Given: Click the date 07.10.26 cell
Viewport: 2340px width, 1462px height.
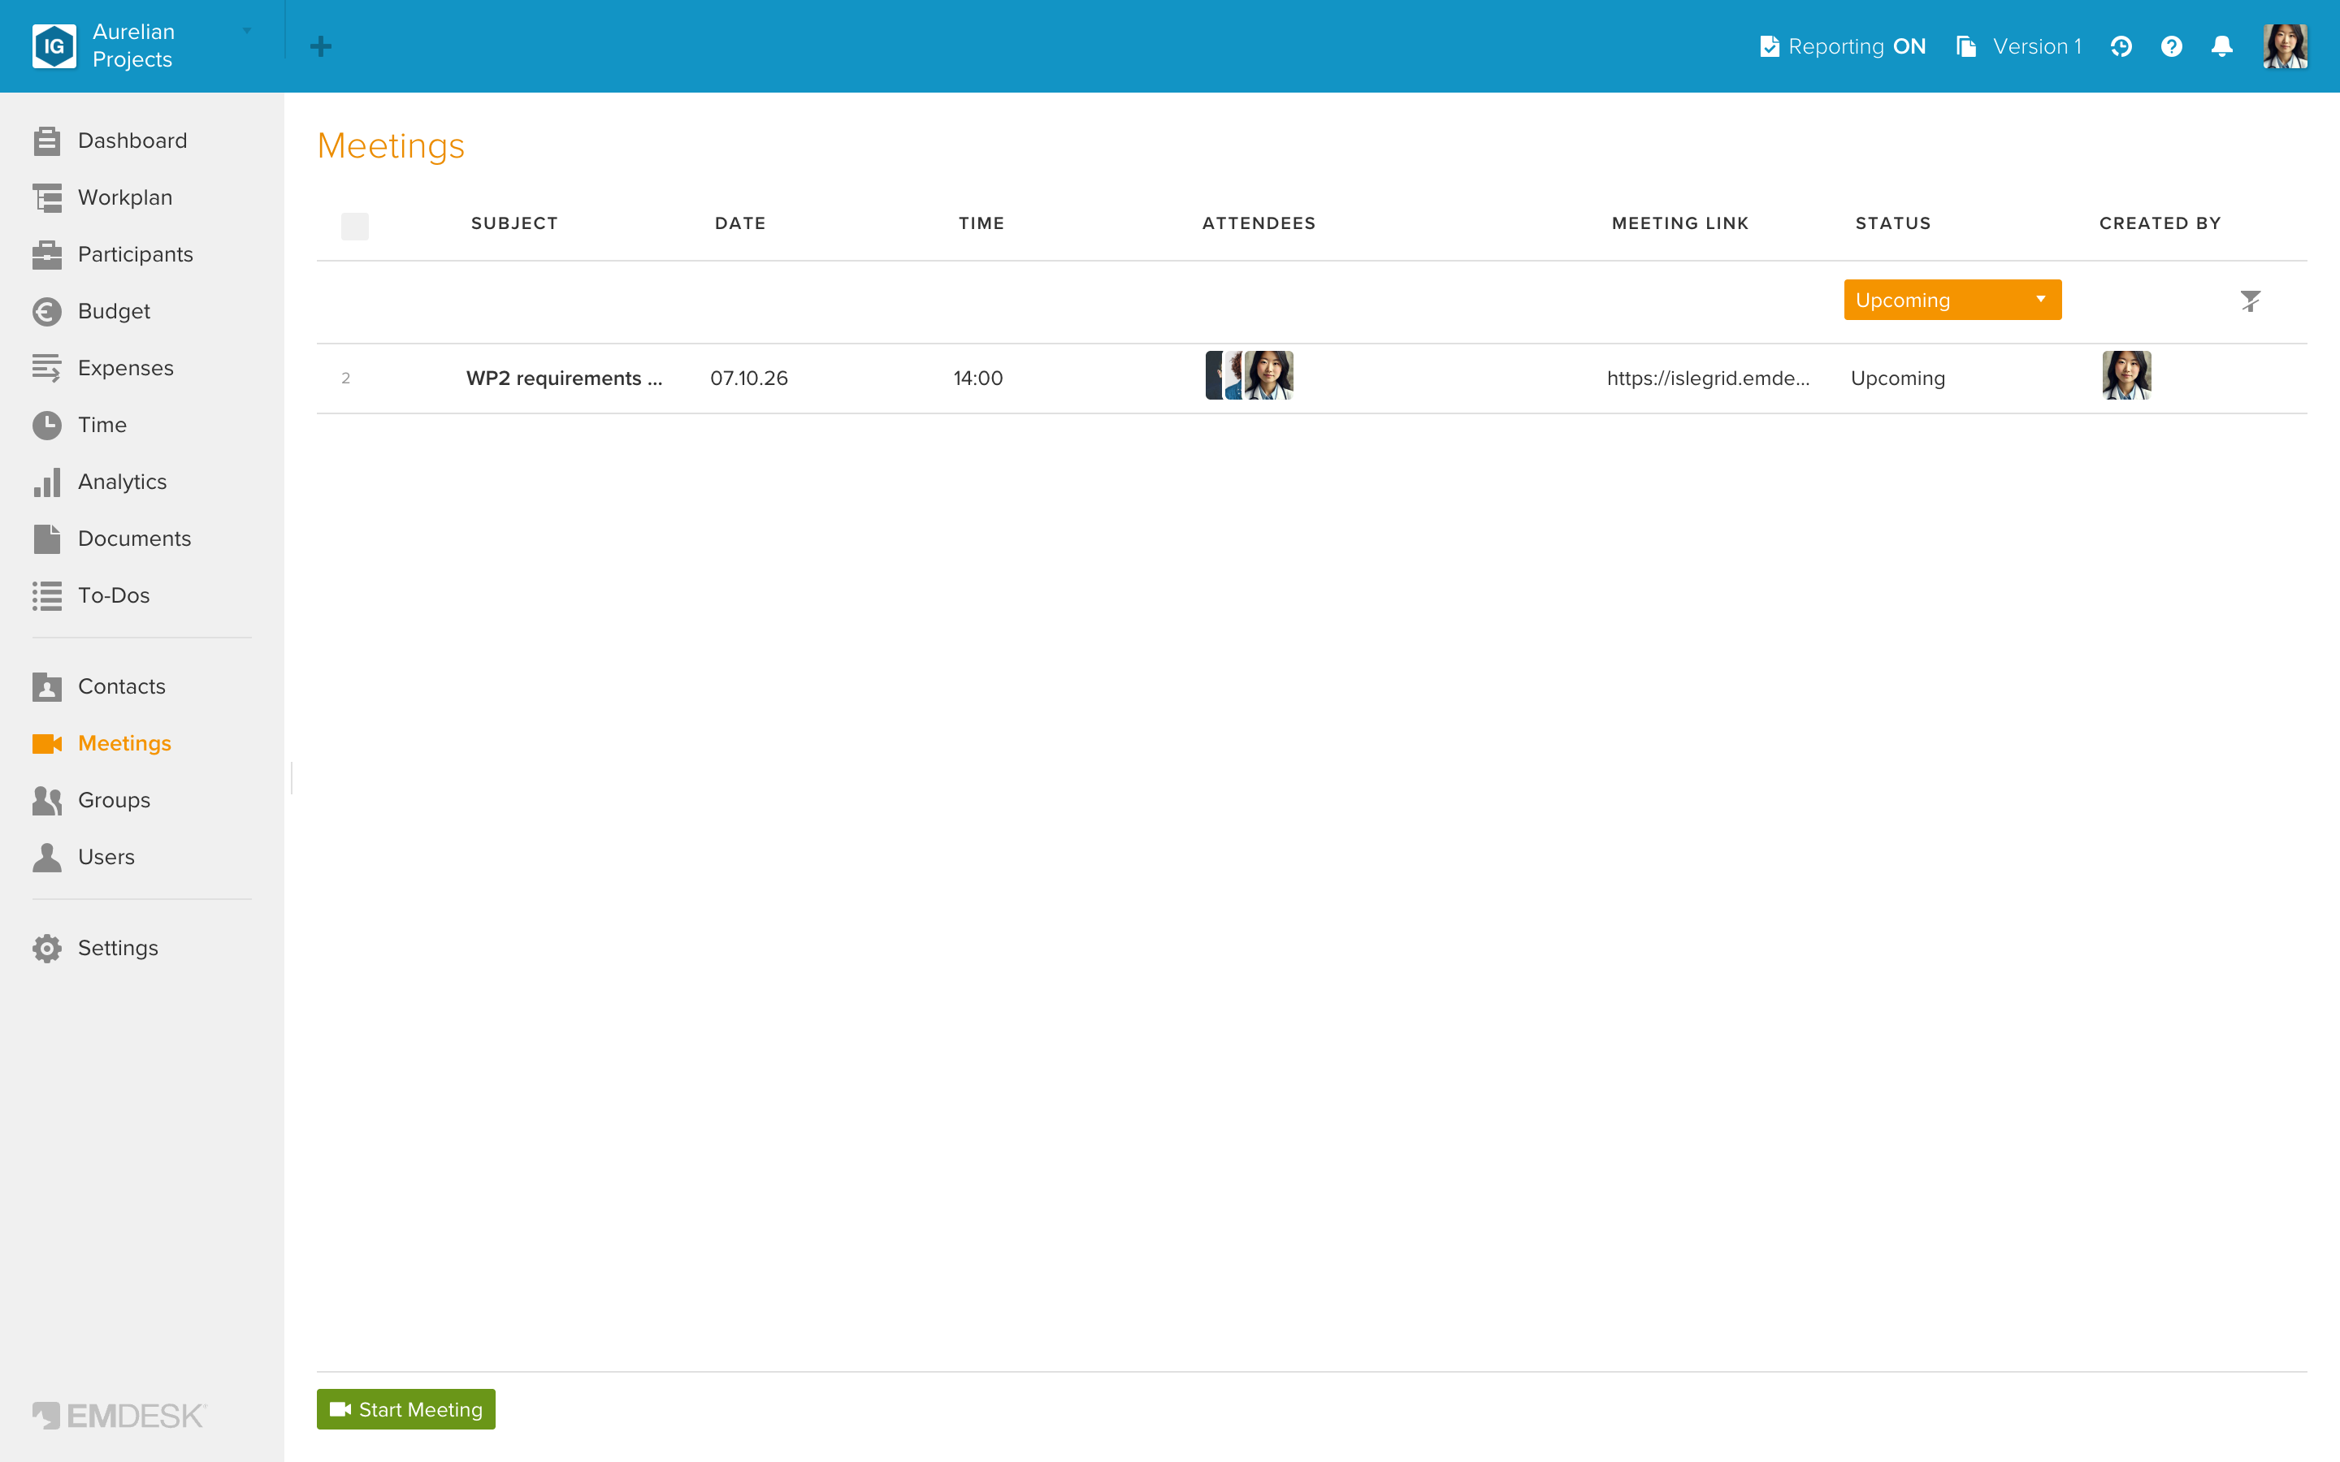Looking at the screenshot, I should click(x=749, y=378).
